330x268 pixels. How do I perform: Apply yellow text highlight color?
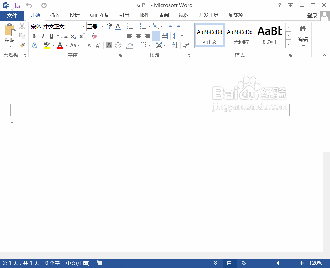click(47, 45)
